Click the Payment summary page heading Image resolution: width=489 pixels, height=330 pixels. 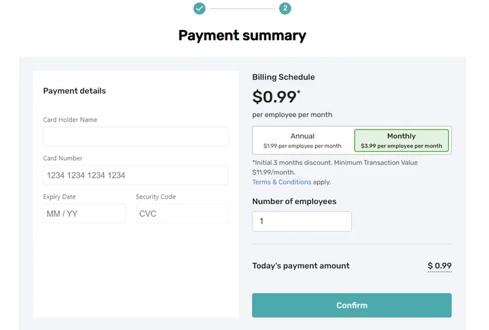point(242,35)
